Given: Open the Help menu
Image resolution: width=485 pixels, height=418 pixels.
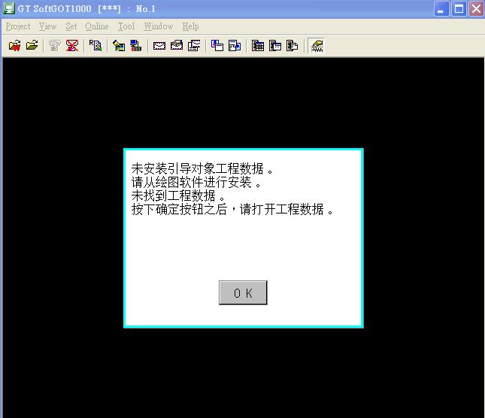Looking at the screenshot, I should coord(190,26).
